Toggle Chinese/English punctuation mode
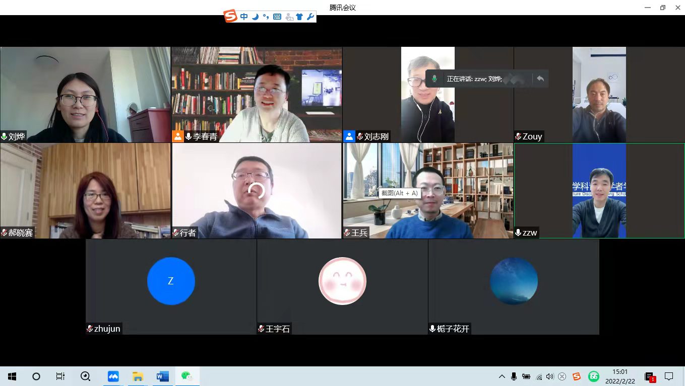The width and height of the screenshot is (685, 386). coord(266,17)
